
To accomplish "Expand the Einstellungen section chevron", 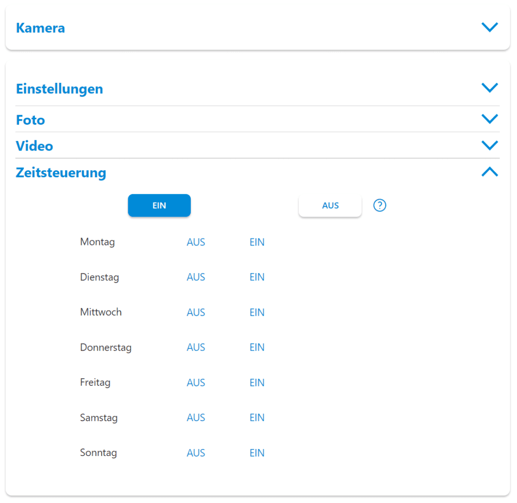I will click(490, 88).
